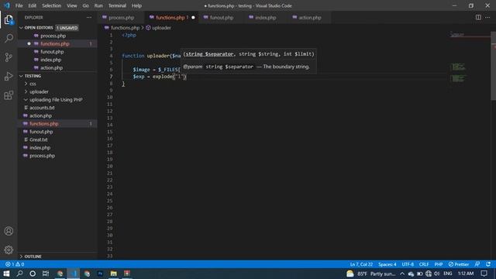Viewport: 496px width, 279px height.
Task: Click unsaved dot on functions.php tab
Action: [x=193, y=17]
